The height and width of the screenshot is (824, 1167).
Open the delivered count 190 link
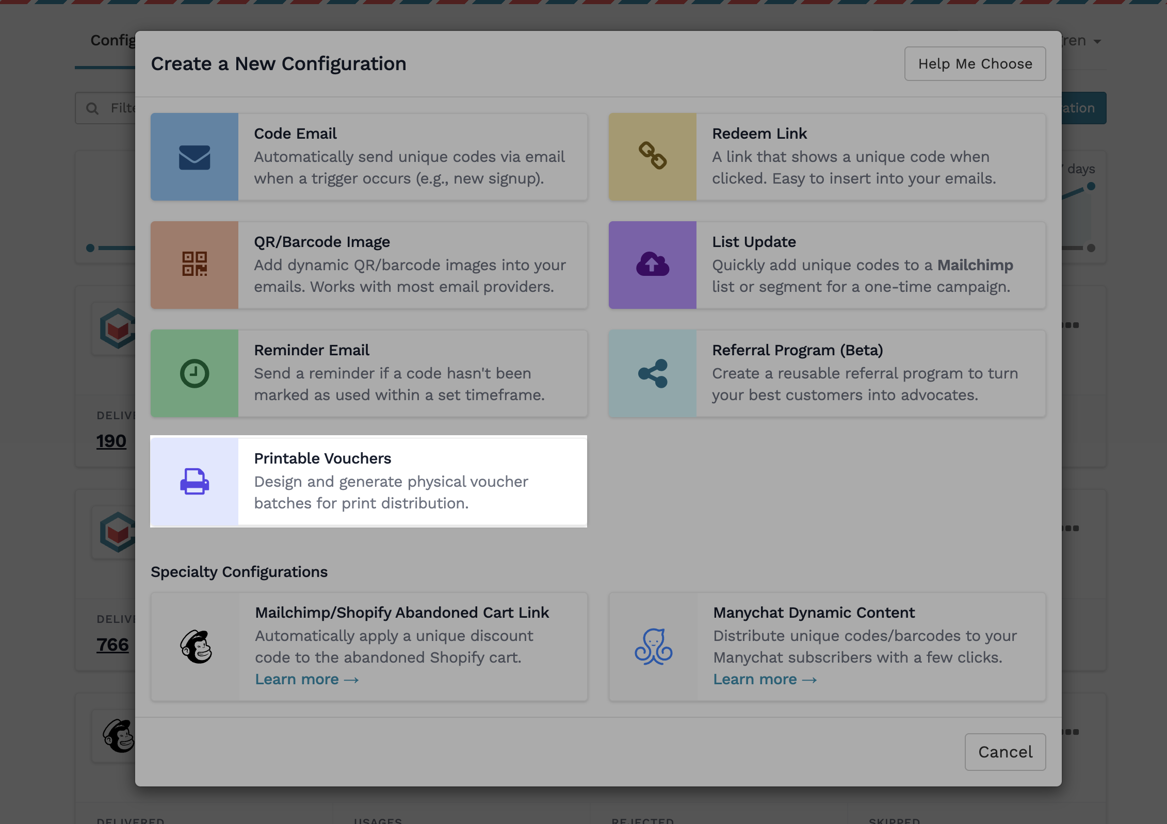111,441
